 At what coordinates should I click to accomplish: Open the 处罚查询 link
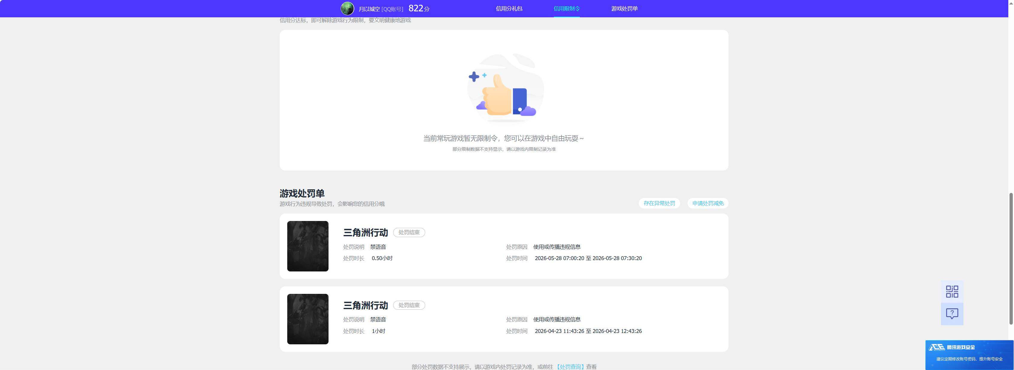[570, 366]
